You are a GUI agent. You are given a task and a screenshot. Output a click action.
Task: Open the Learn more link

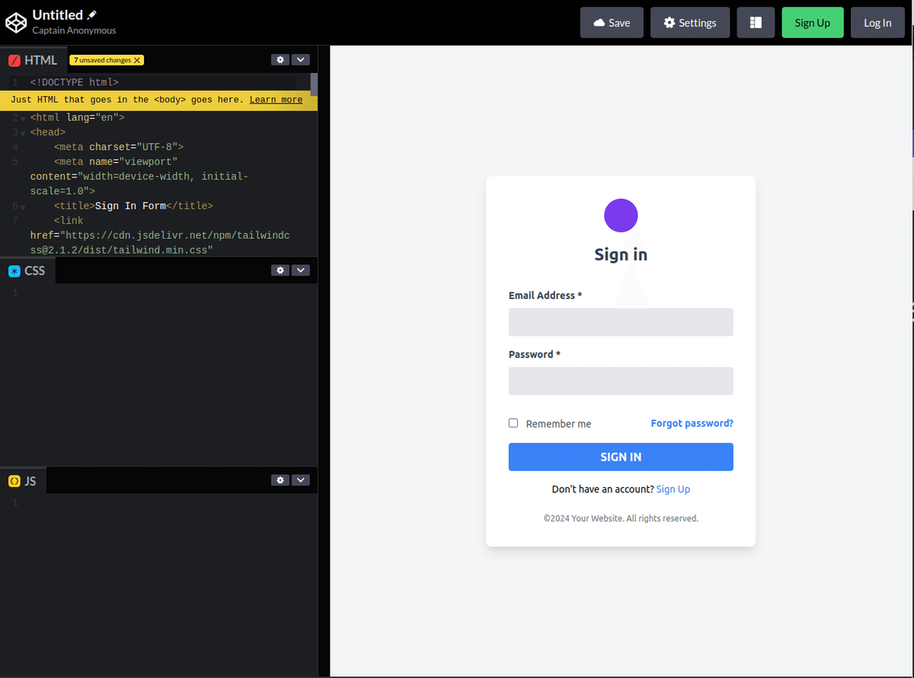coord(276,99)
